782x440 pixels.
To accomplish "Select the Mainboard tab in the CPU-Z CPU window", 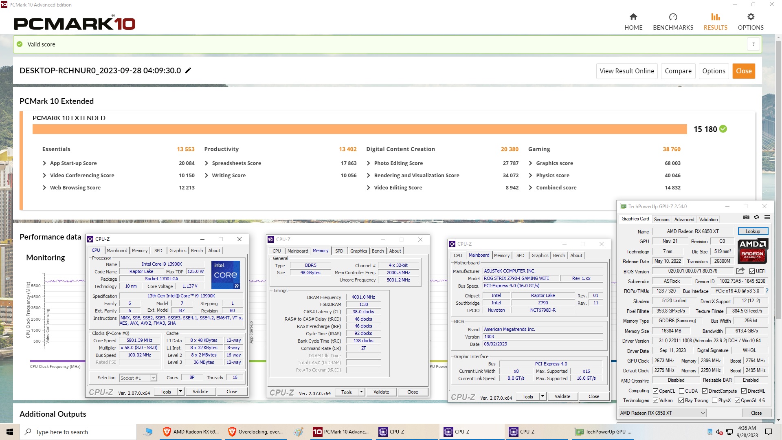I will [117, 251].
